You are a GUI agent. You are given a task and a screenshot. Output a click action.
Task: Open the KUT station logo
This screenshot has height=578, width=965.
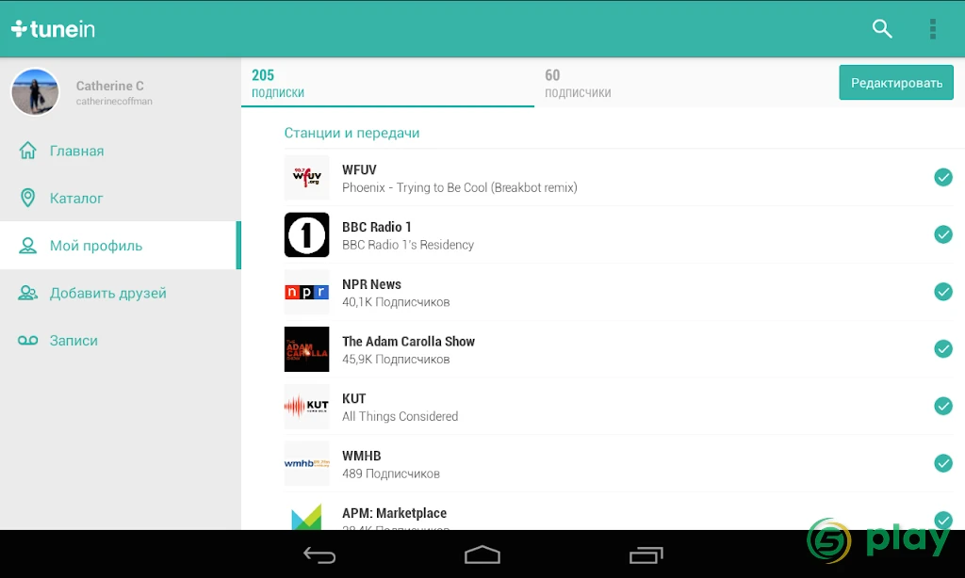pyautogui.click(x=306, y=406)
